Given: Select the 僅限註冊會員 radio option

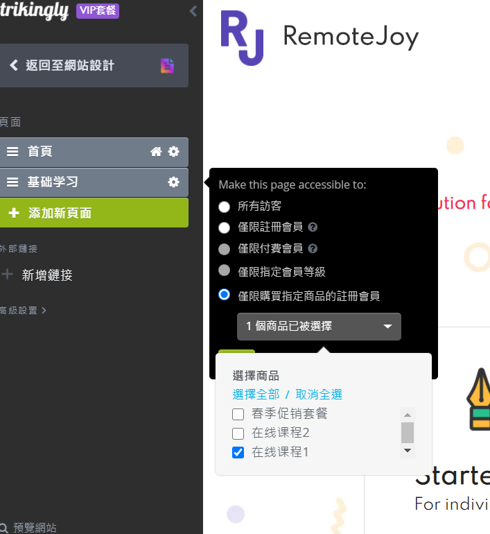Looking at the screenshot, I should [225, 227].
